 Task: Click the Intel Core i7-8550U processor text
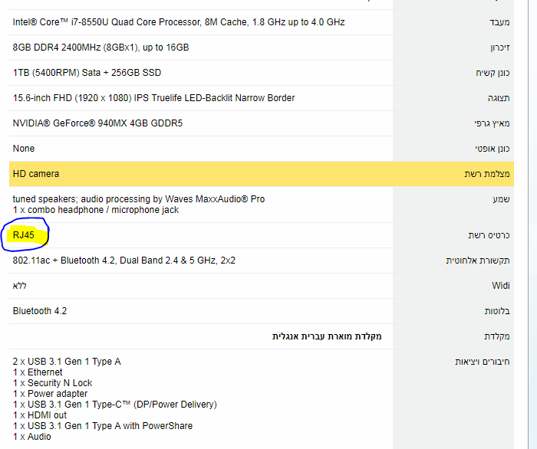[179, 22]
